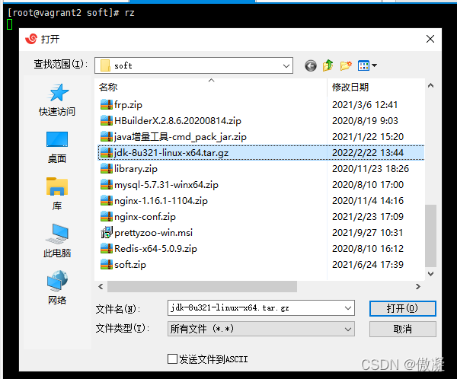
Task: Click the date 2020/8/10 16:12
Action: (x=368, y=249)
